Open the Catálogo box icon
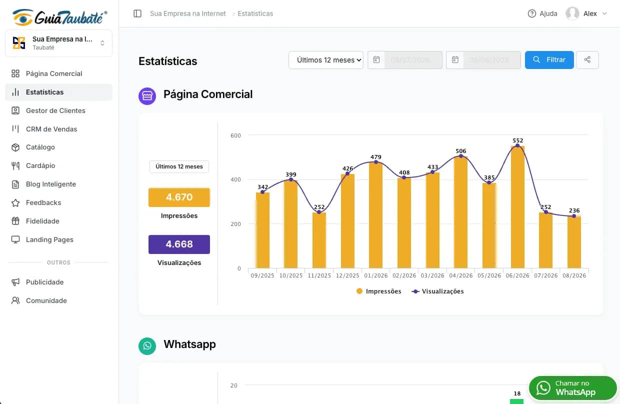The image size is (620, 404). [15, 147]
